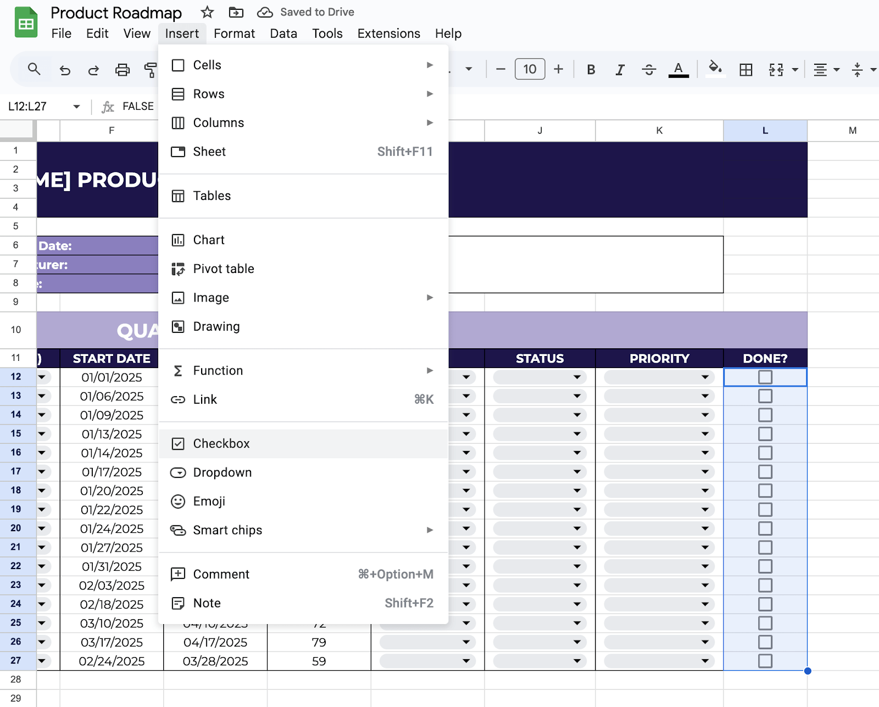Apply strikethrough formatting

pyautogui.click(x=649, y=69)
